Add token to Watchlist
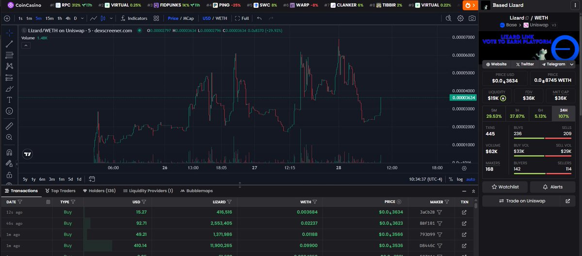Viewport: 582px width, 256px height. (504, 187)
